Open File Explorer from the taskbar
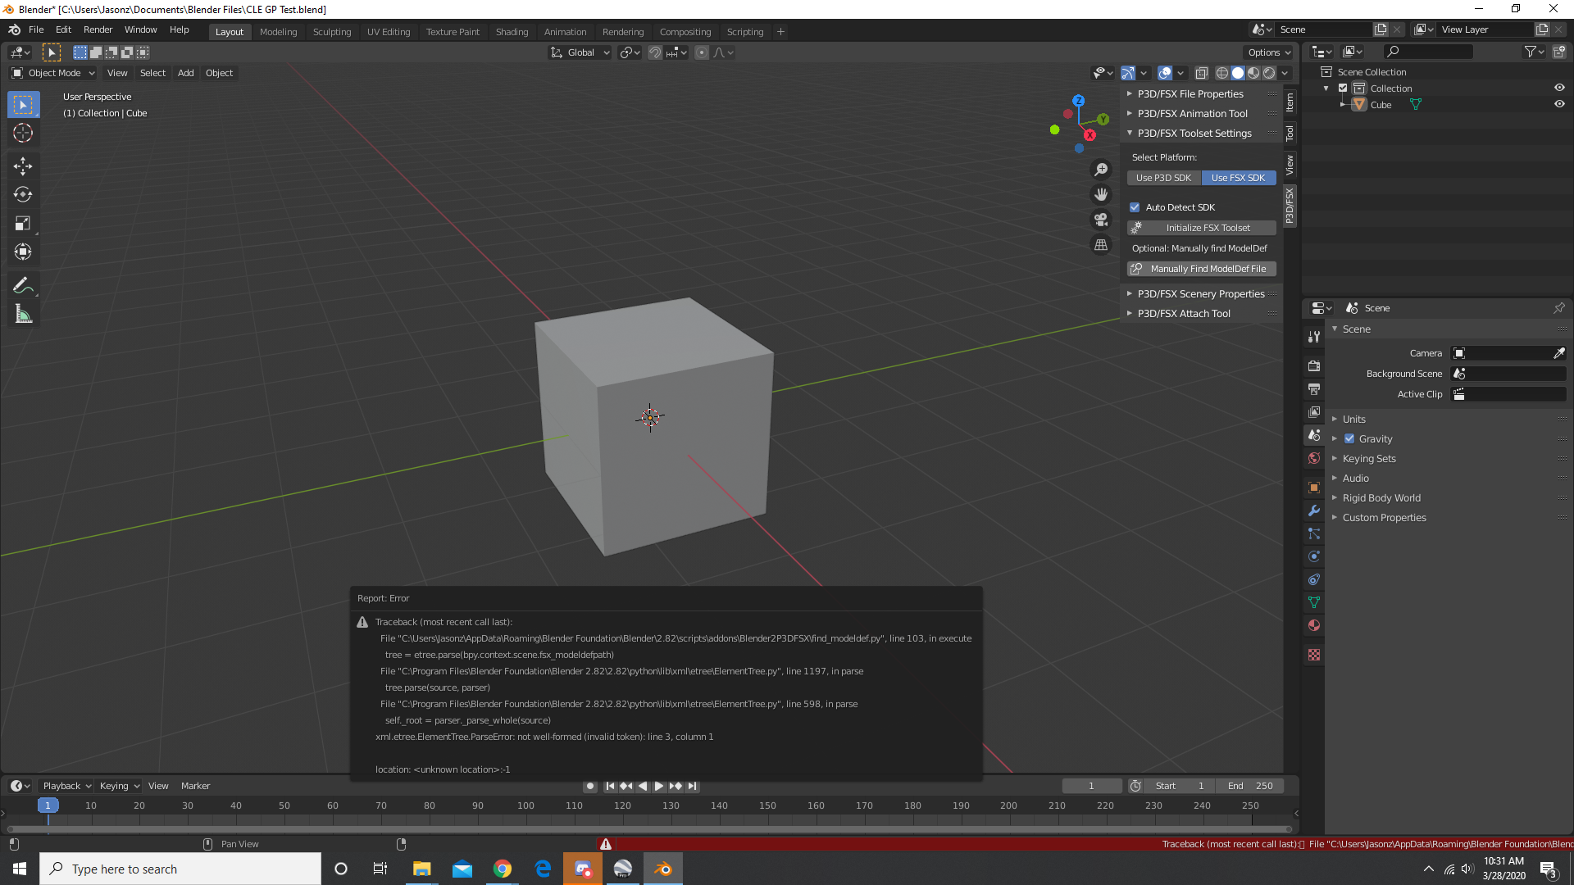This screenshot has height=885, width=1574. pyautogui.click(x=422, y=869)
